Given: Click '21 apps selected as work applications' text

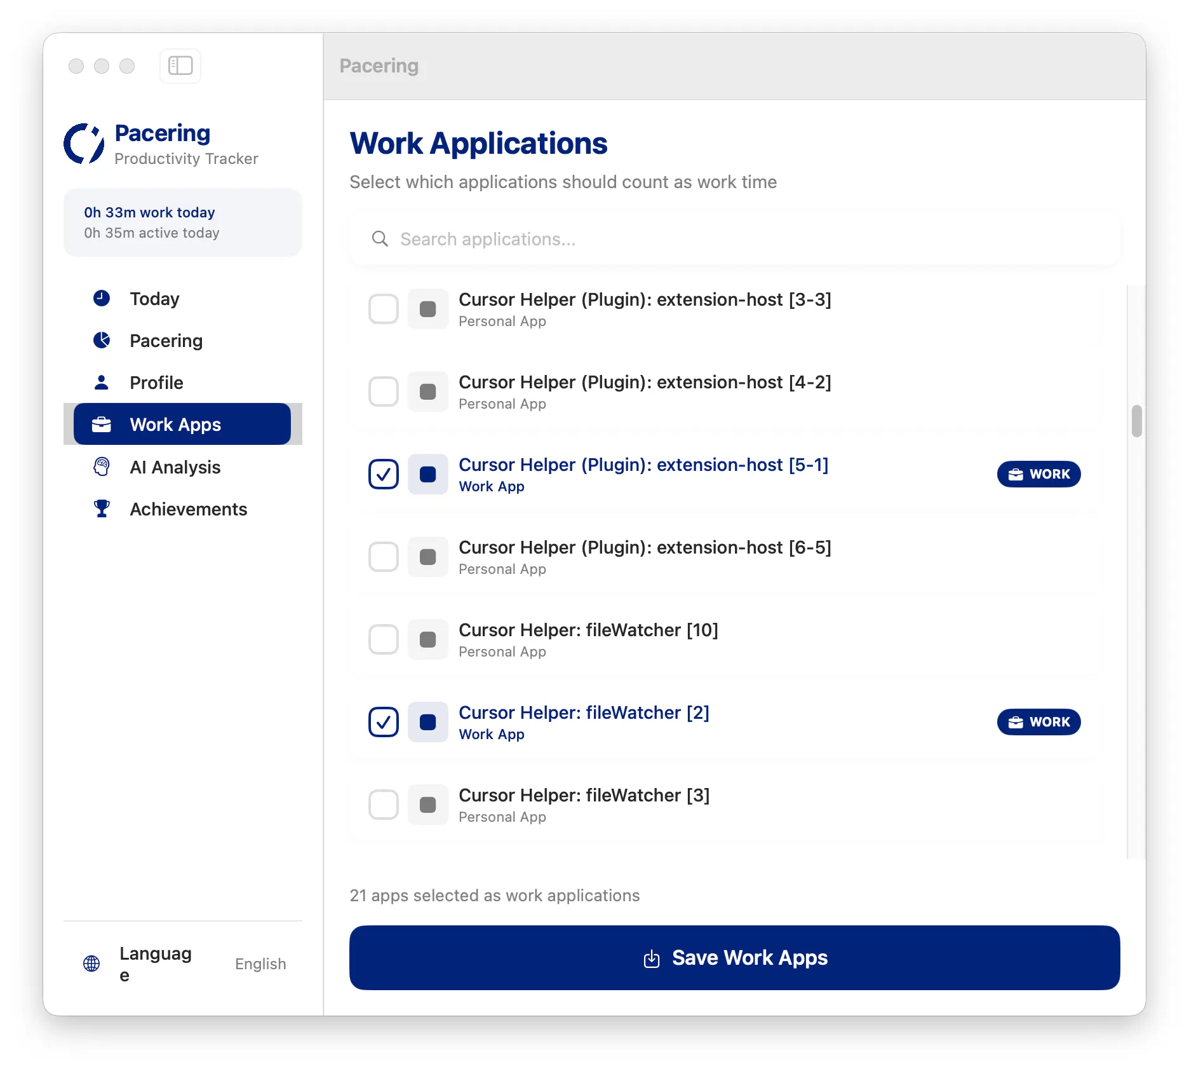Looking at the screenshot, I should click(x=495, y=895).
